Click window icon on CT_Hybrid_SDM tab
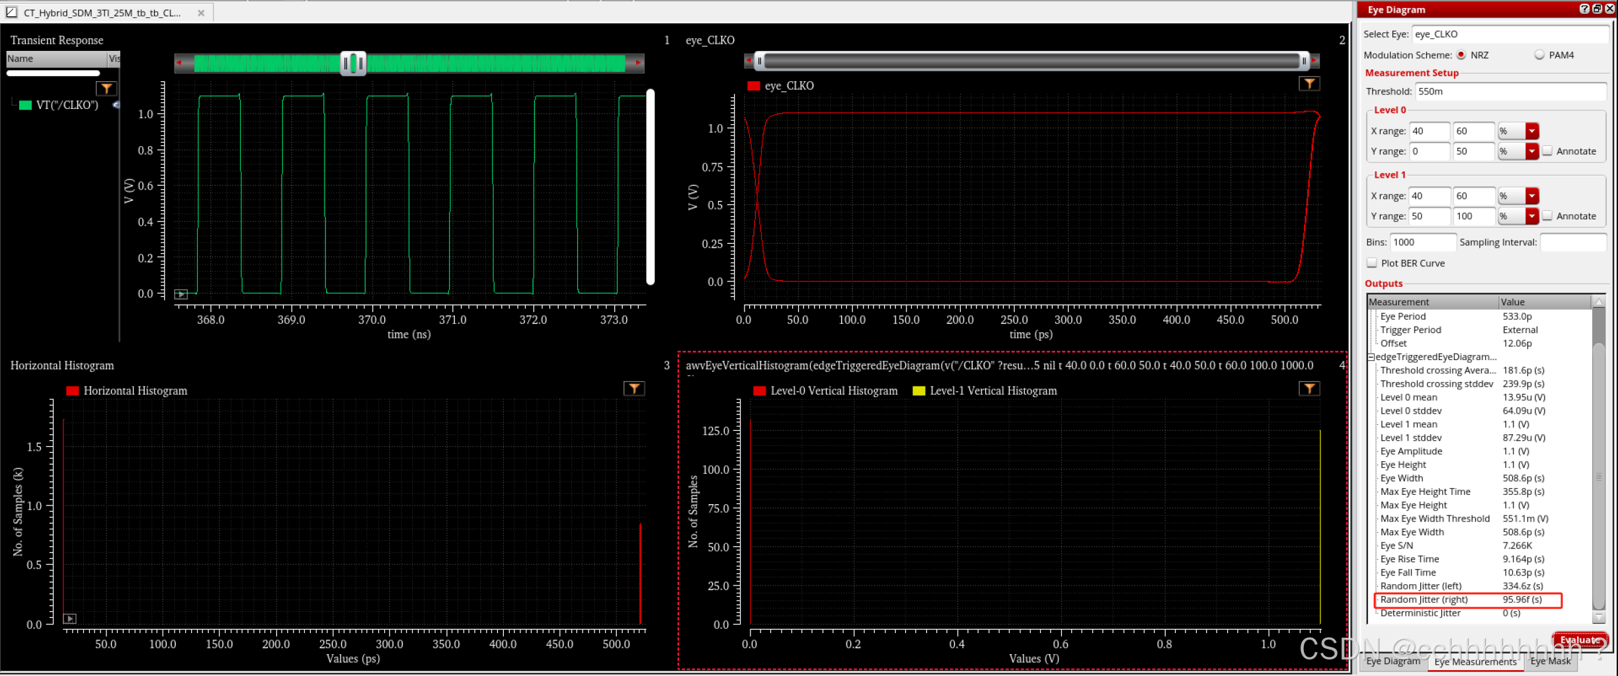 click(x=11, y=12)
